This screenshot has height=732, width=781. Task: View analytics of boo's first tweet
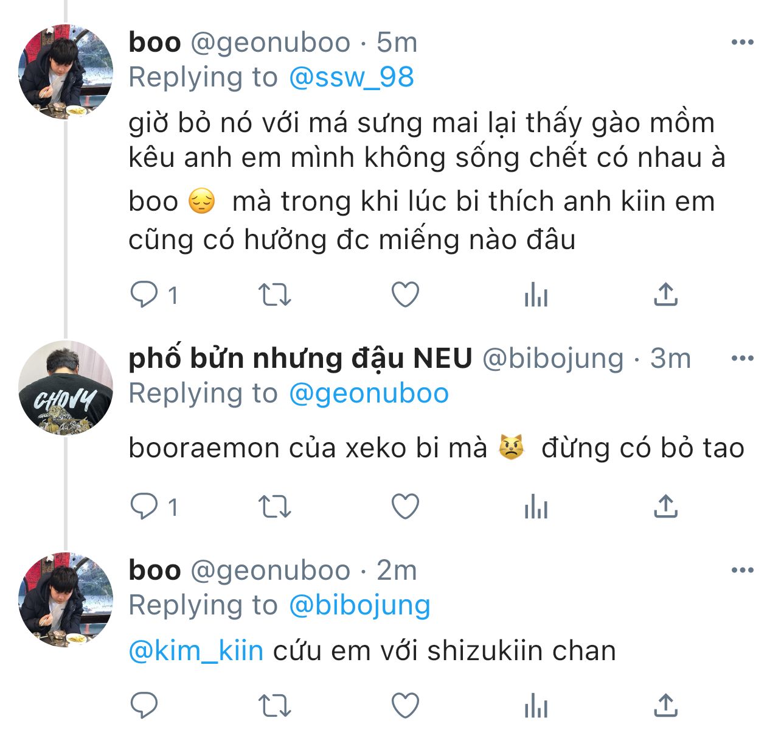[x=536, y=295]
